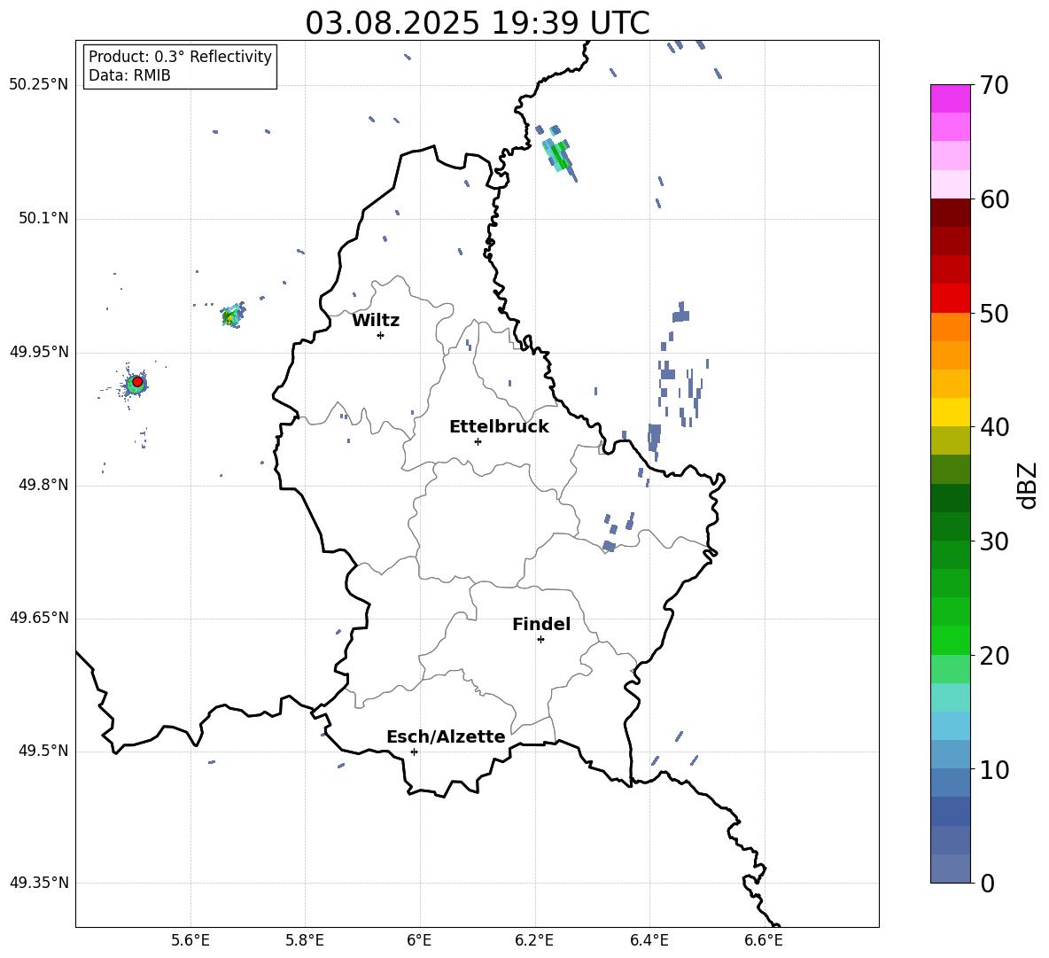Click the 49.35°N latitude label
The image size is (1049, 958).
(39, 883)
